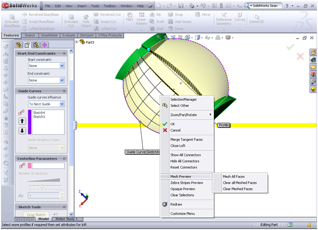Open the FeatureManager design tree tab
The image size is (318, 230).
click(x=19, y=45)
